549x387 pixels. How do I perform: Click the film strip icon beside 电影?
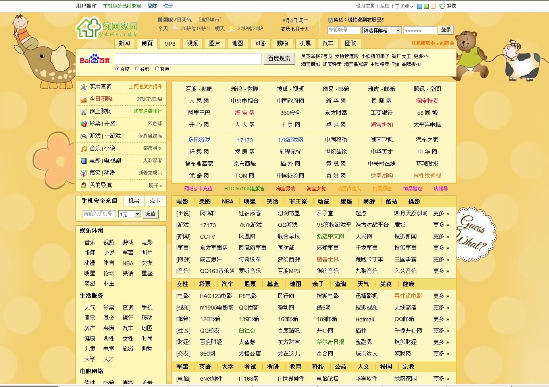[x=83, y=161]
